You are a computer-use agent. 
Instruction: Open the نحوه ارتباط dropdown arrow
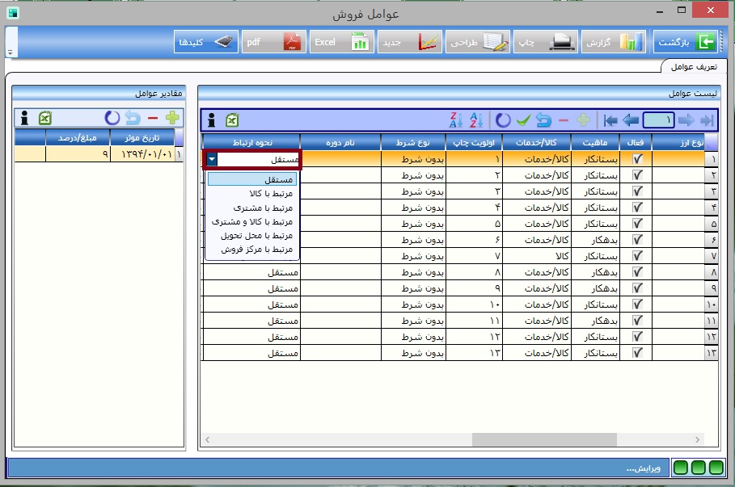(x=212, y=160)
